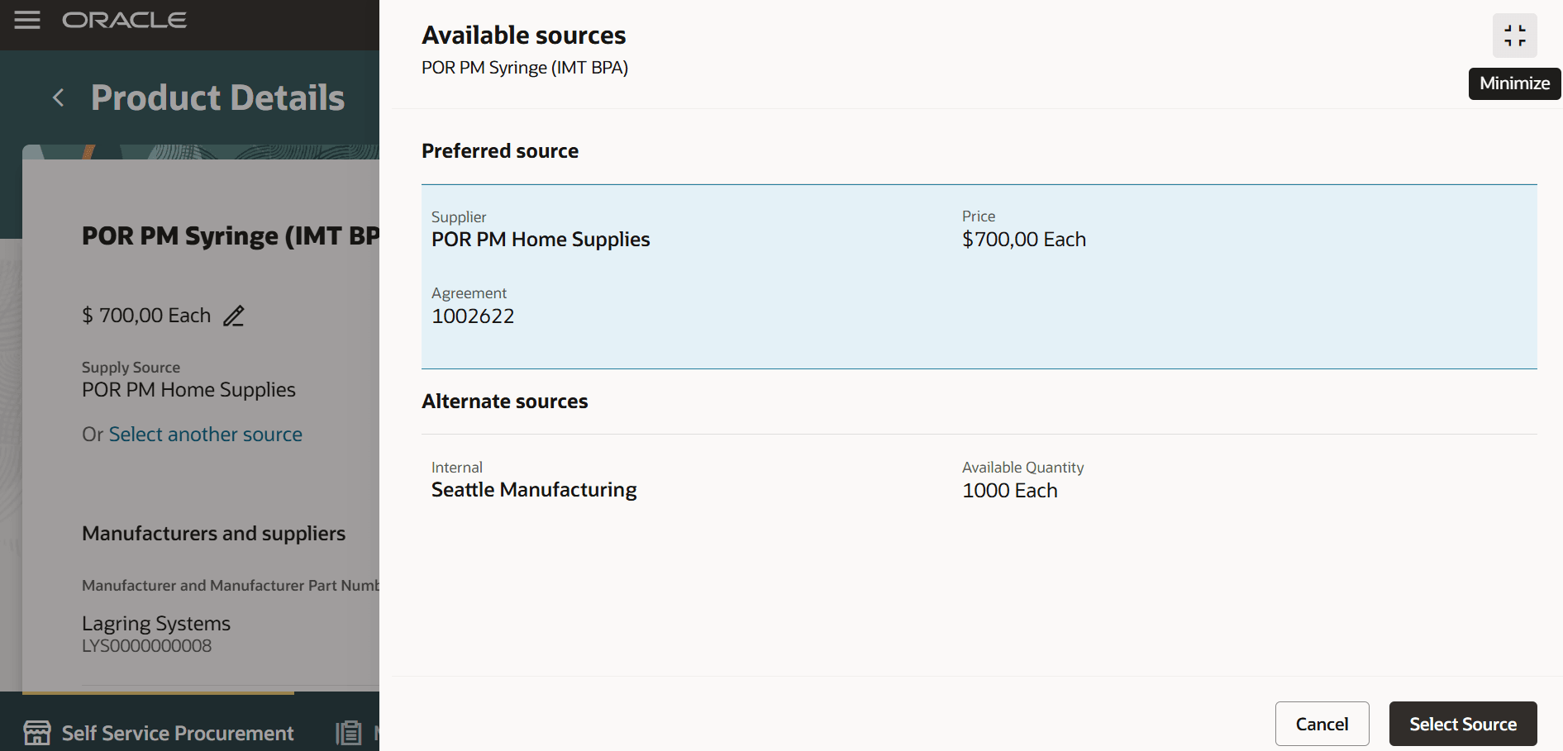Confirm with the Select Source button
This screenshot has height=751, width=1563.
1462,724
